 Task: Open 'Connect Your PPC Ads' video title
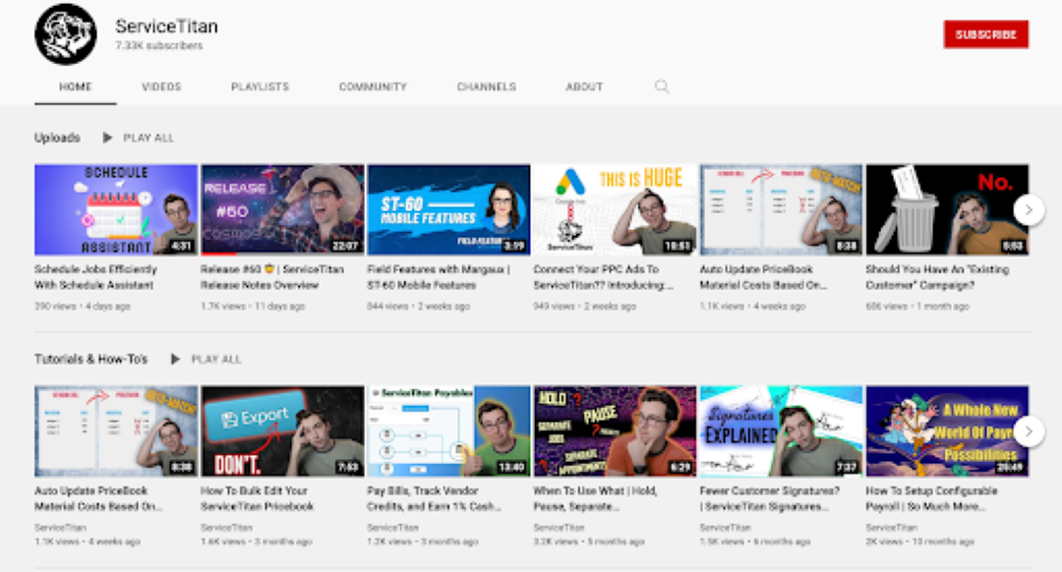(x=603, y=276)
